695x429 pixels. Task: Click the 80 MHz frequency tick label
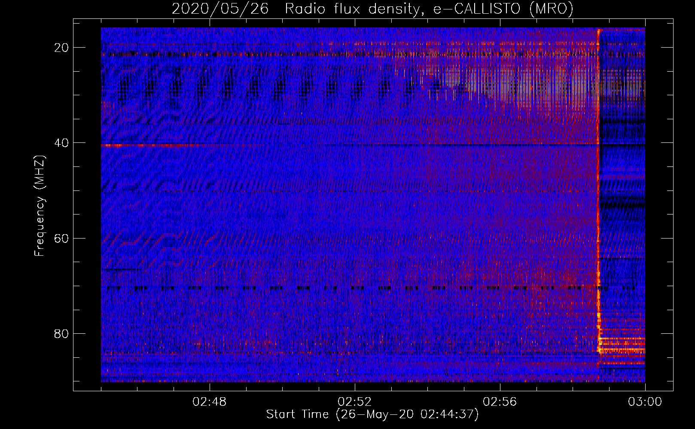pos(62,333)
